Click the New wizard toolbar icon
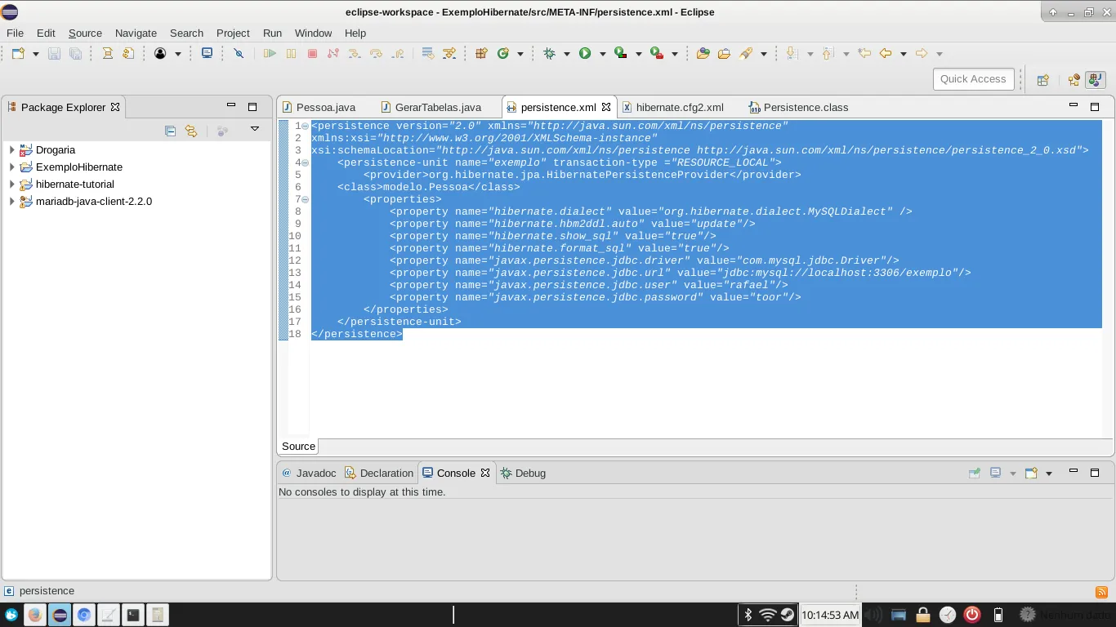 (18, 54)
